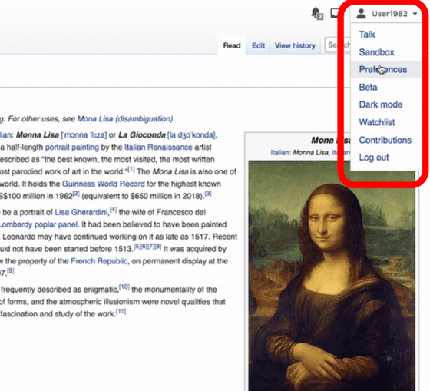
Task: Focus the Search input field
Action: pyautogui.click(x=338, y=45)
